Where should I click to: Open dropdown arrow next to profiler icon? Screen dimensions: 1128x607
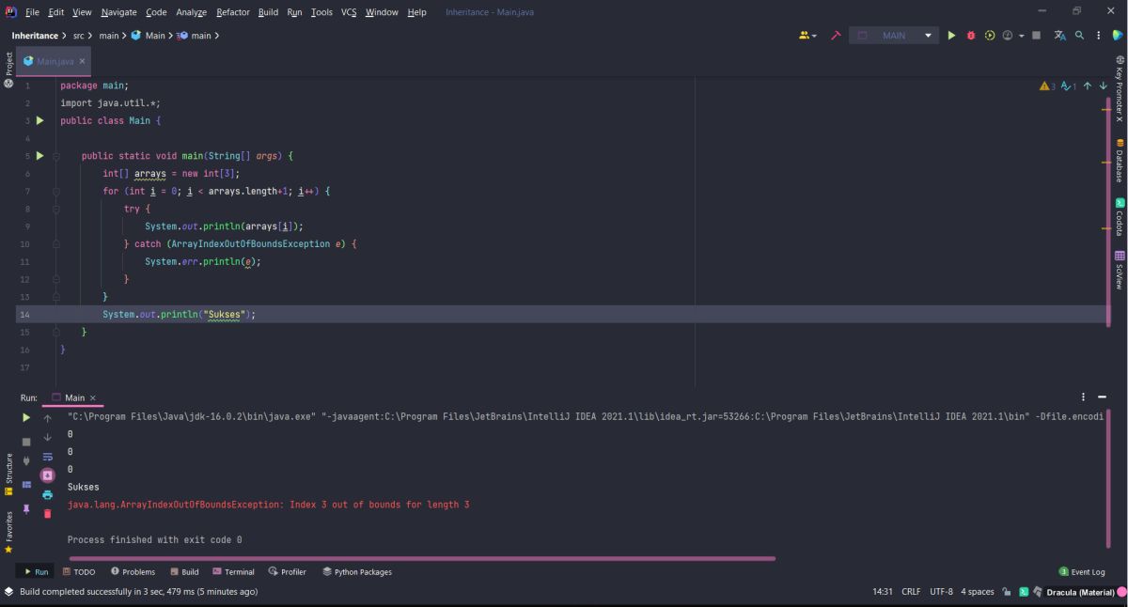1021,36
